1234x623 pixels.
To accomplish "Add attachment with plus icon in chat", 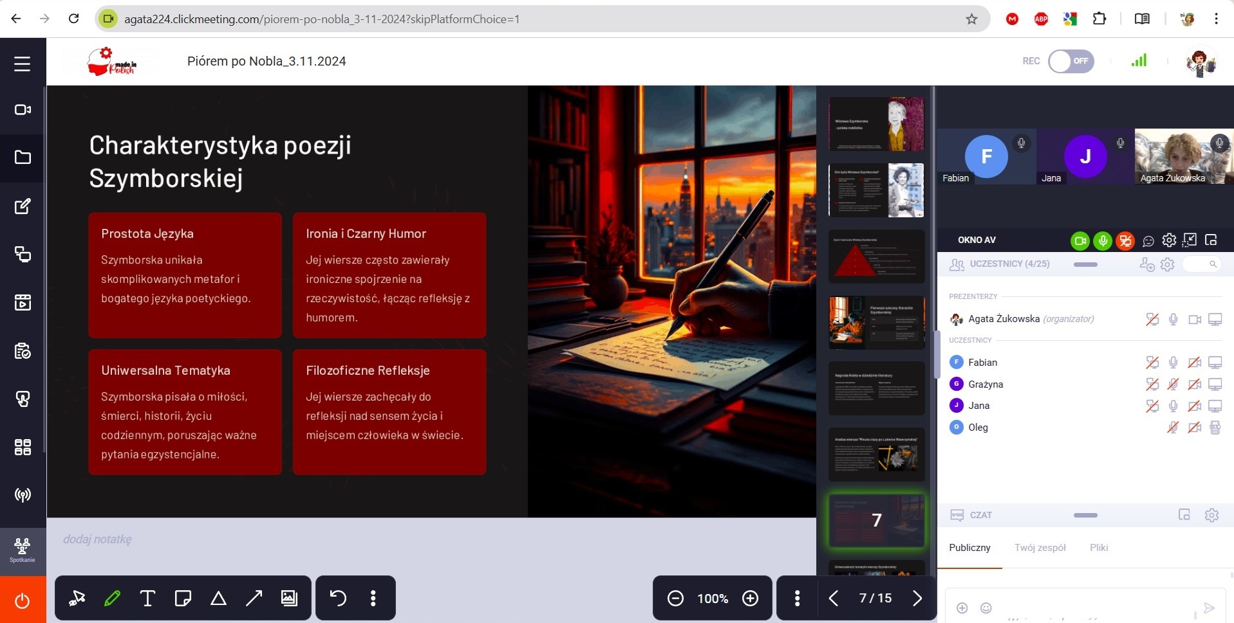I will point(962,608).
